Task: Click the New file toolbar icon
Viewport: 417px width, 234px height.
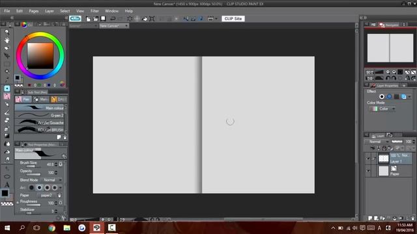Action: 89,19
